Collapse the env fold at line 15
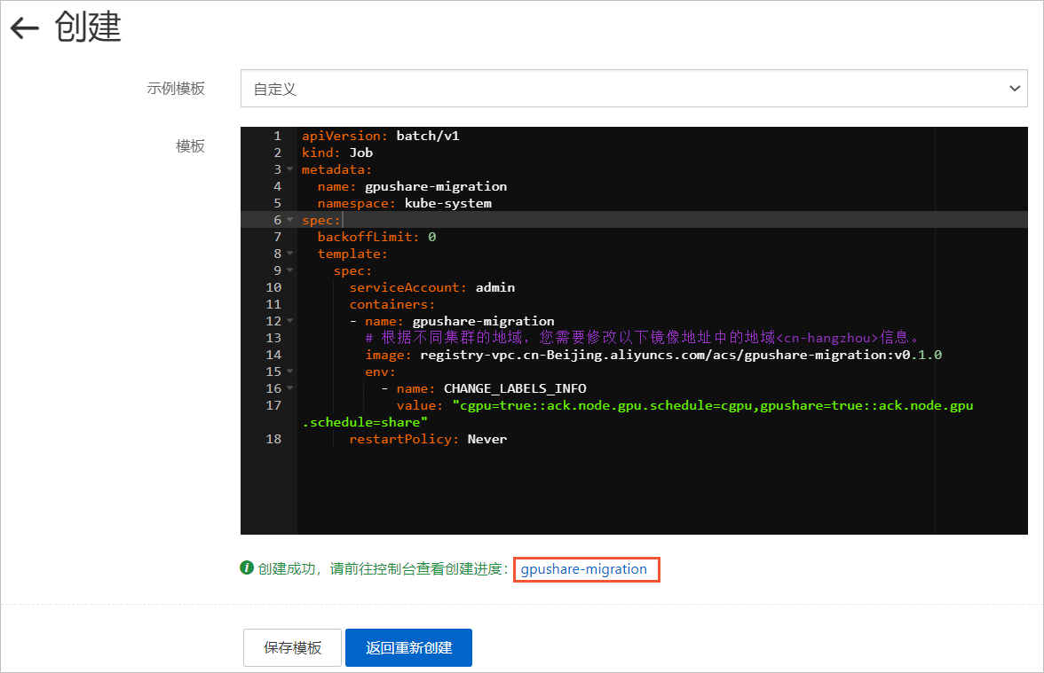This screenshot has width=1044, height=673. click(289, 372)
